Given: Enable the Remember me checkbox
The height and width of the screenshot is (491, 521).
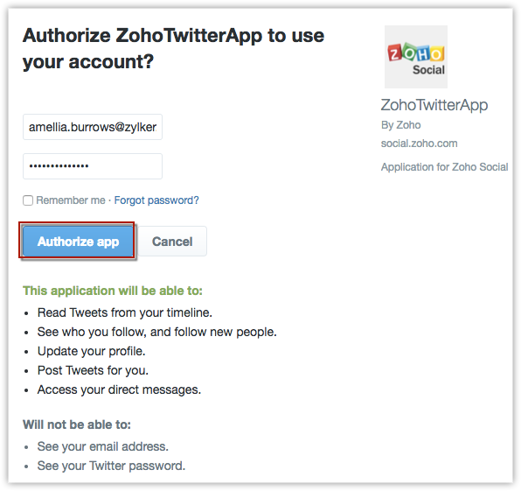Looking at the screenshot, I should coord(28,200).
